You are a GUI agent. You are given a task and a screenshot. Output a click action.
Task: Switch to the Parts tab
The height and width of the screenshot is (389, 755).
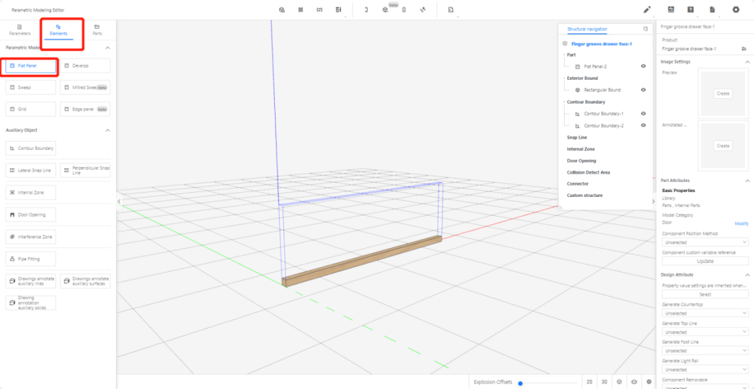click(x=97, y=30)
